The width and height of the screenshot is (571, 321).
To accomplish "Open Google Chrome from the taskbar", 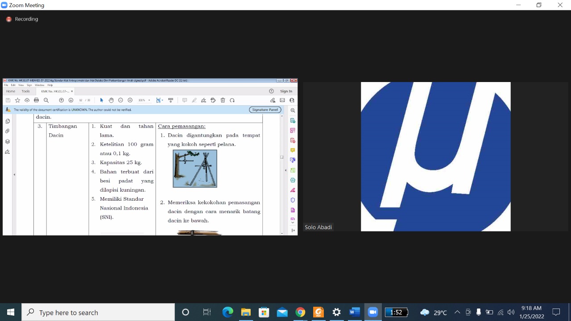I will coord(300,312).
